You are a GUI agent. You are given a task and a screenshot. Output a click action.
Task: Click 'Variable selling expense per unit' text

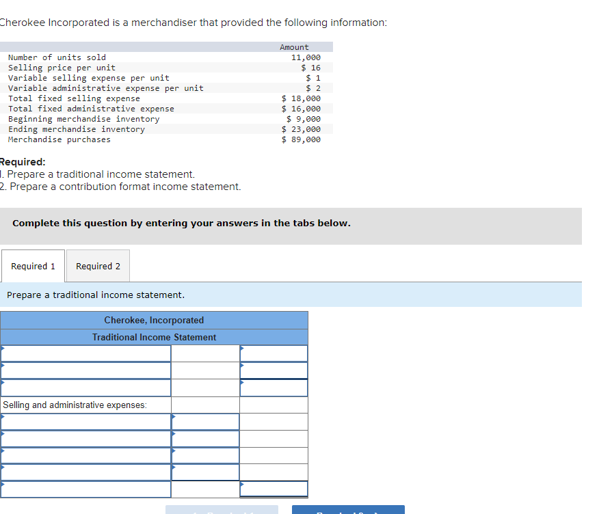point(89,78)
